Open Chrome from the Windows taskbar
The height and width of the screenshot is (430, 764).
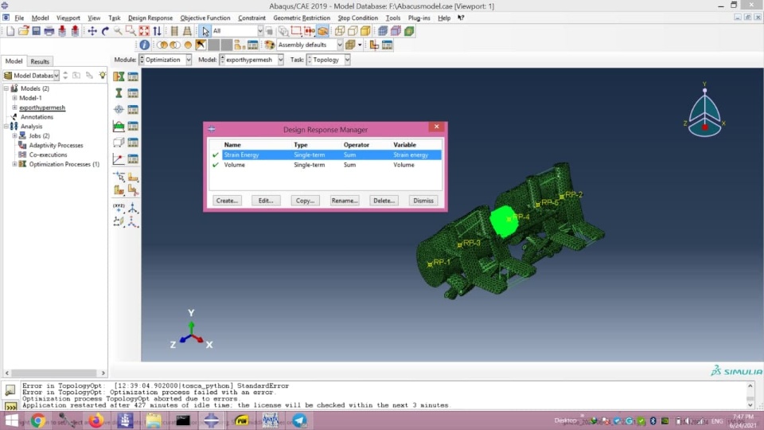37,420
